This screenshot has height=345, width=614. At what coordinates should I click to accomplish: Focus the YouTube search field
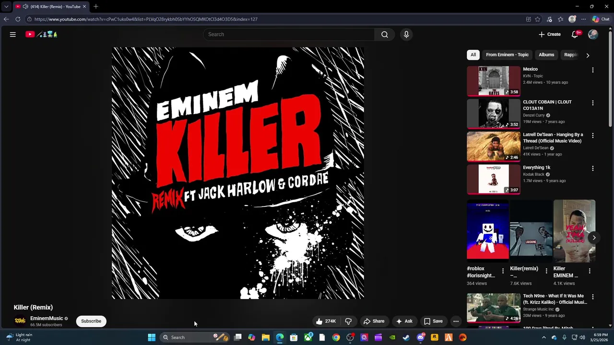(x=289, y=34)
